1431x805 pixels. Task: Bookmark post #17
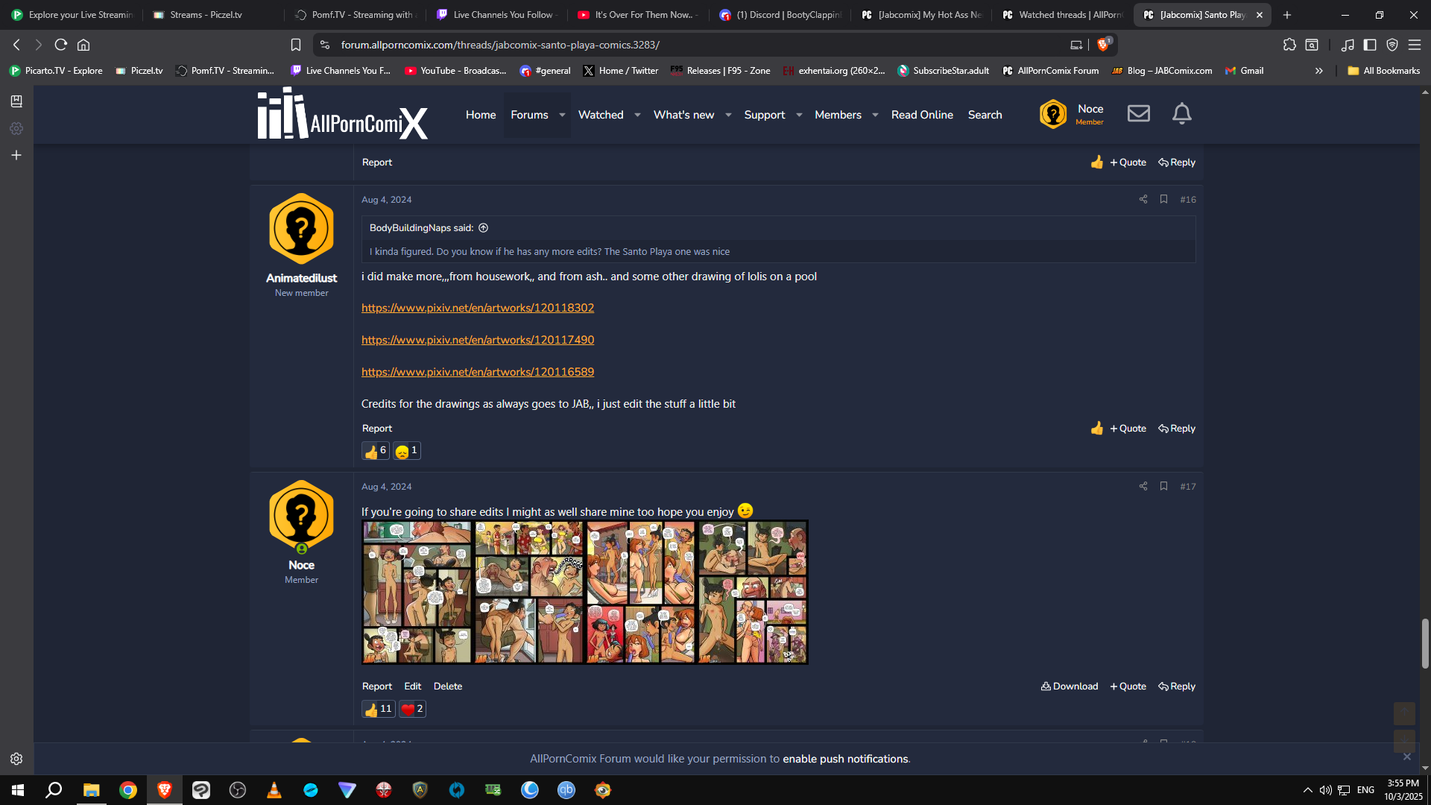pyautogui.click(x=1163, y=486)
